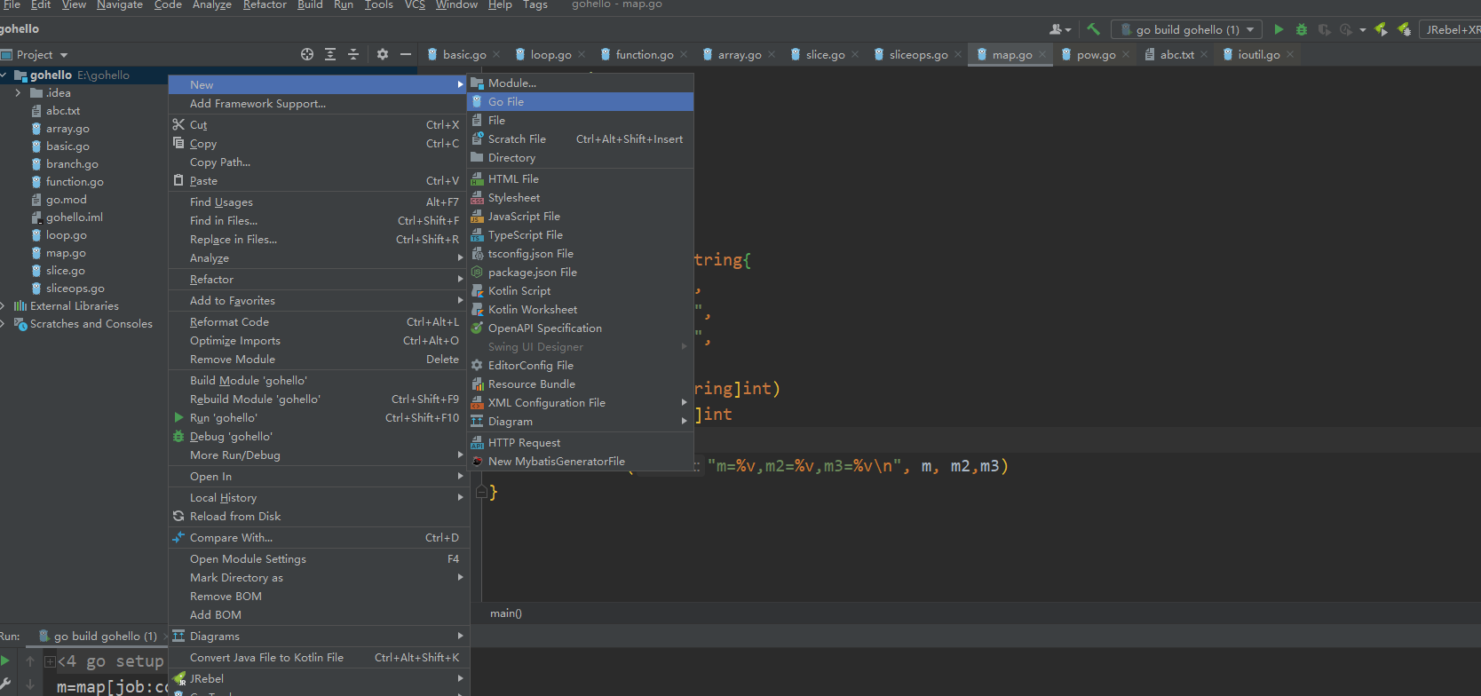Image resolution: width=1481 pixels, height=696 pixels.
Task: Click the Debug bug icon in toolbar
Action: [x=1302, y=29]
